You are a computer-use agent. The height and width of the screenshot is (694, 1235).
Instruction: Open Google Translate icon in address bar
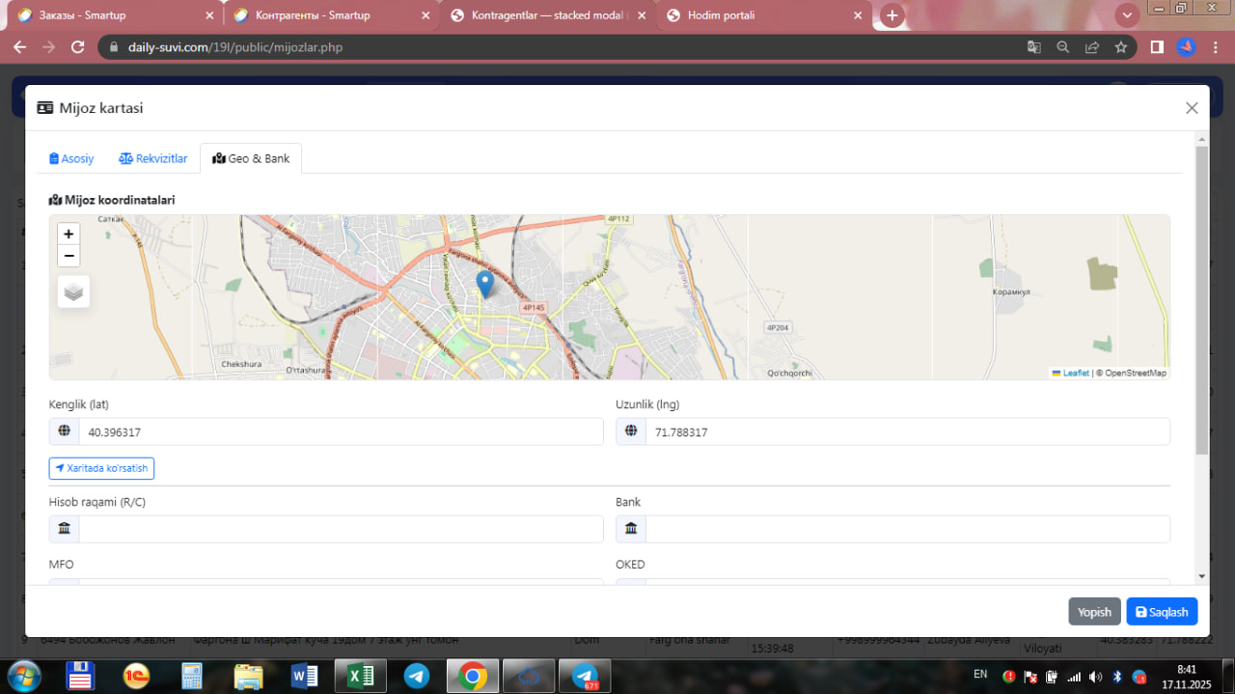click(1033, 47)
